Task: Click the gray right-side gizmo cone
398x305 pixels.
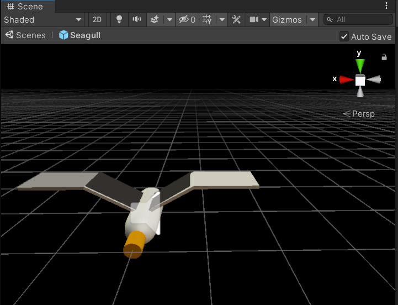Action: (374, 80)
